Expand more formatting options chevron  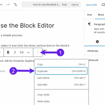(29, 52)
